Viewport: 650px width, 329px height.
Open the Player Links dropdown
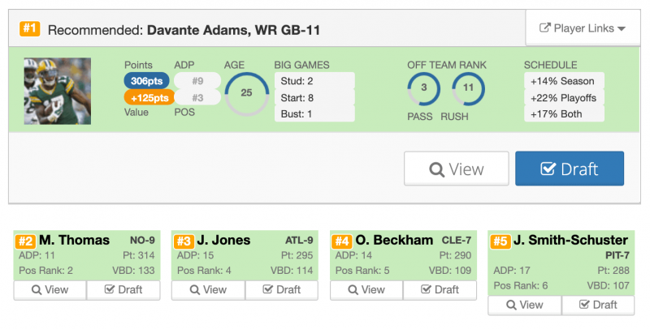[x=583, y=28]
